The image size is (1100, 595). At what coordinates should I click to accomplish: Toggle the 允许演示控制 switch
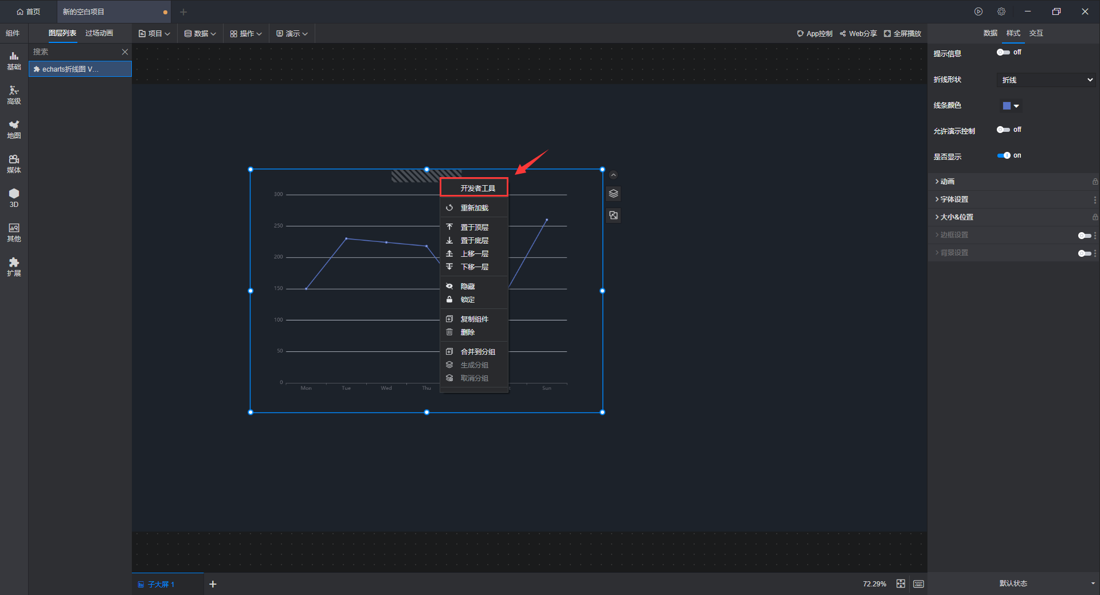pos(1003,130)
